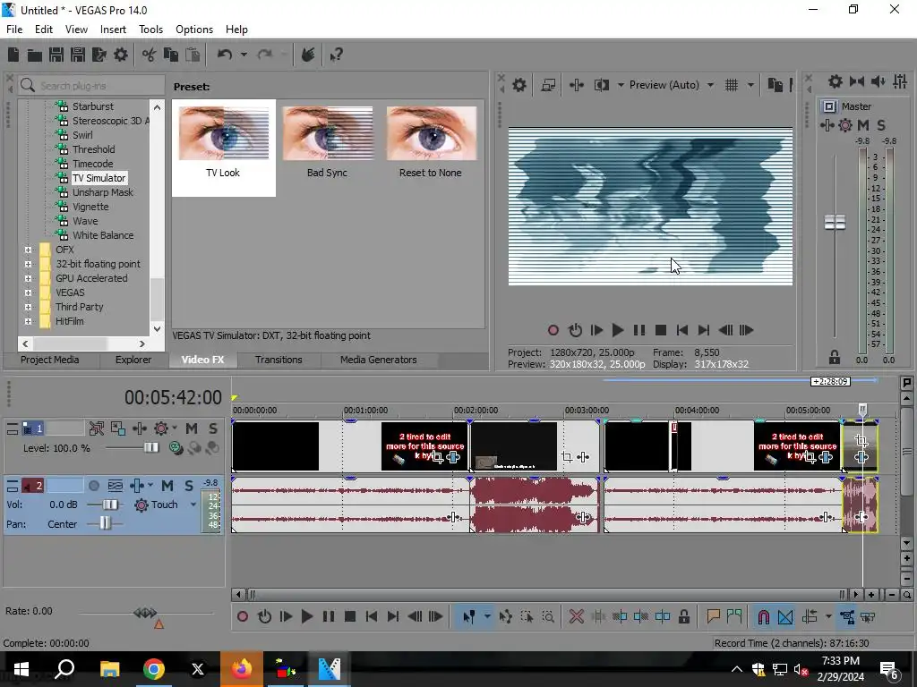Image resolution: width=917 pixels, height=687 pixels.
Task: Open the undo history dropdown arrow
Action: pos(244,55)
